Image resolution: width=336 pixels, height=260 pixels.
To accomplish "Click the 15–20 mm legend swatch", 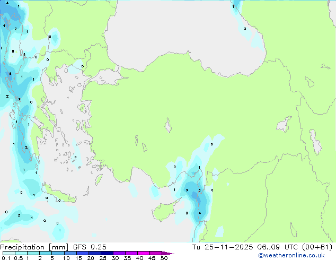I will click(x=83, y=253).
